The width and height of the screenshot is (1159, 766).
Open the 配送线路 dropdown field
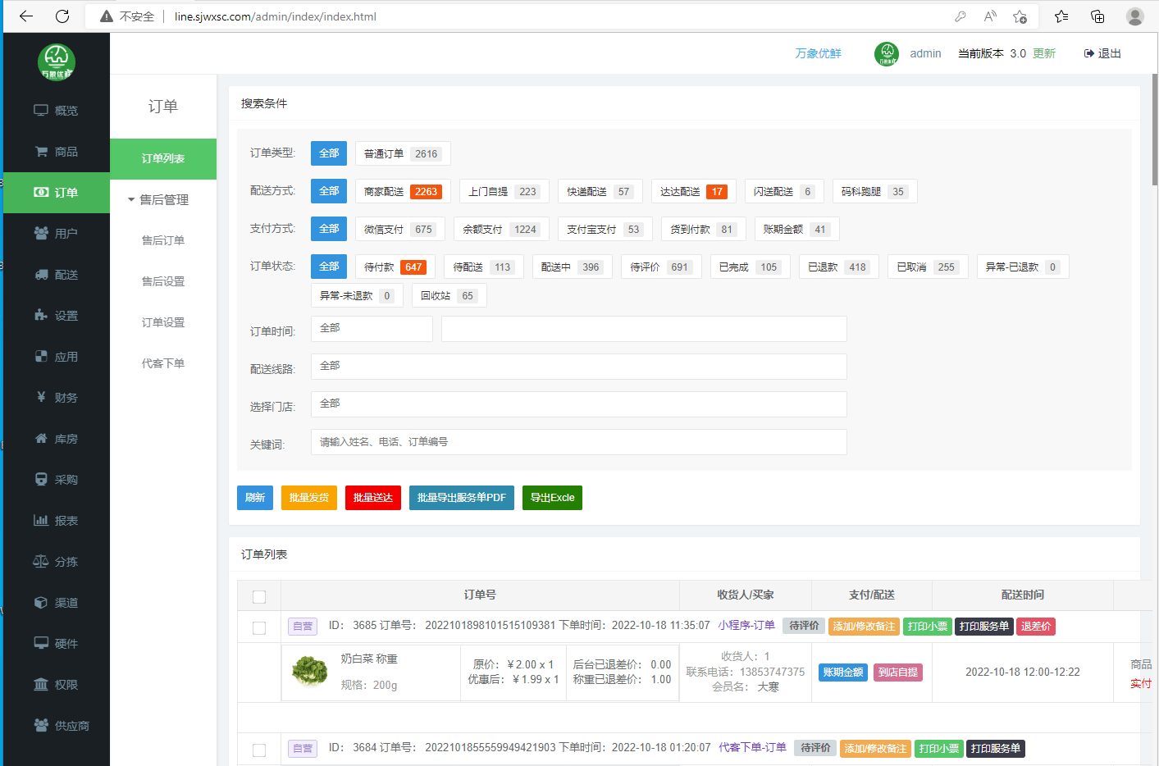(x=578, y=367)
